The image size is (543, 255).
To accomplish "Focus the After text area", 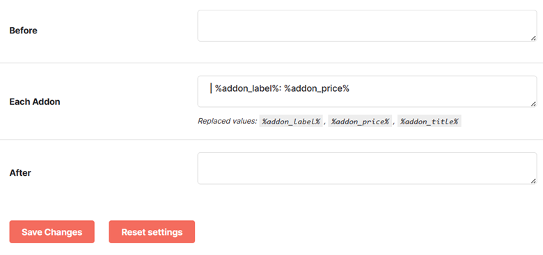I will 367,169.
